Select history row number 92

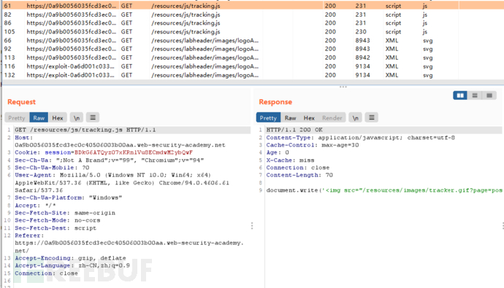253,49
